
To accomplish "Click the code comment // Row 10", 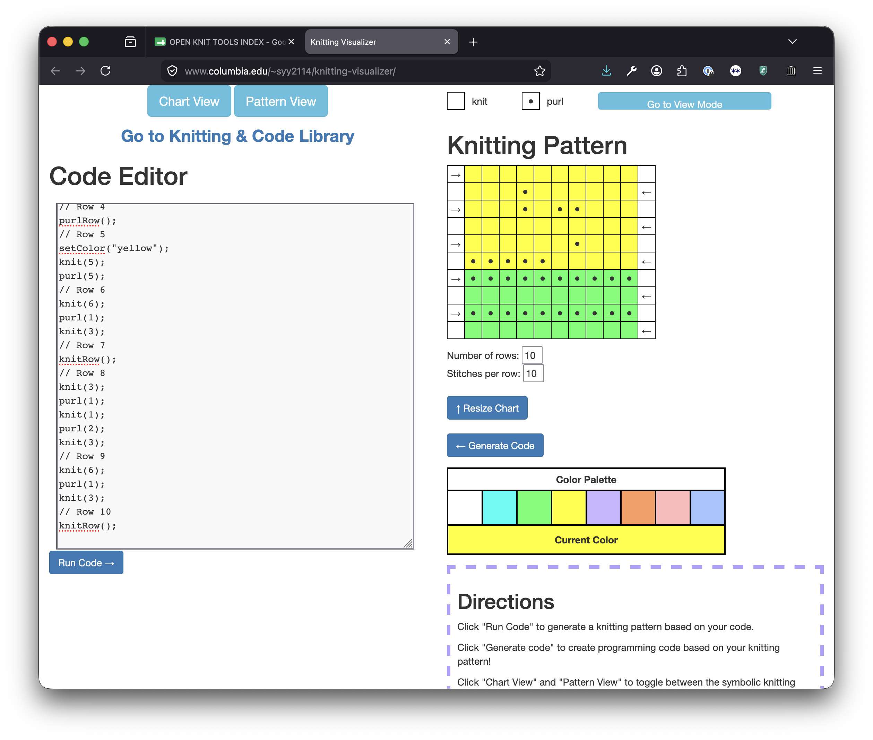I will [x=85, y=512].
